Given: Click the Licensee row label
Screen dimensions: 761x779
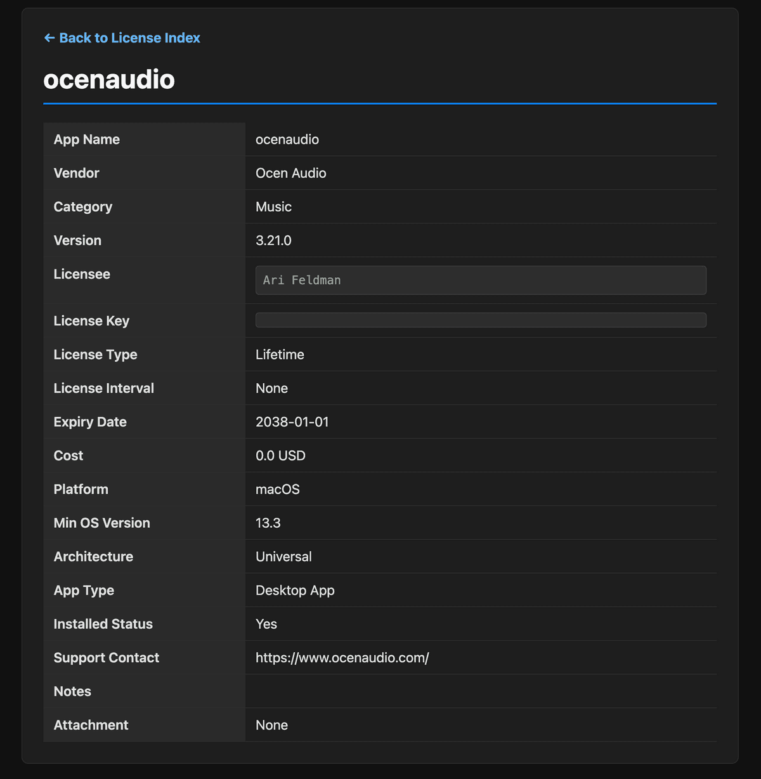Looking at the screenshot, I should pyautogui.click(x=82, y=274).
